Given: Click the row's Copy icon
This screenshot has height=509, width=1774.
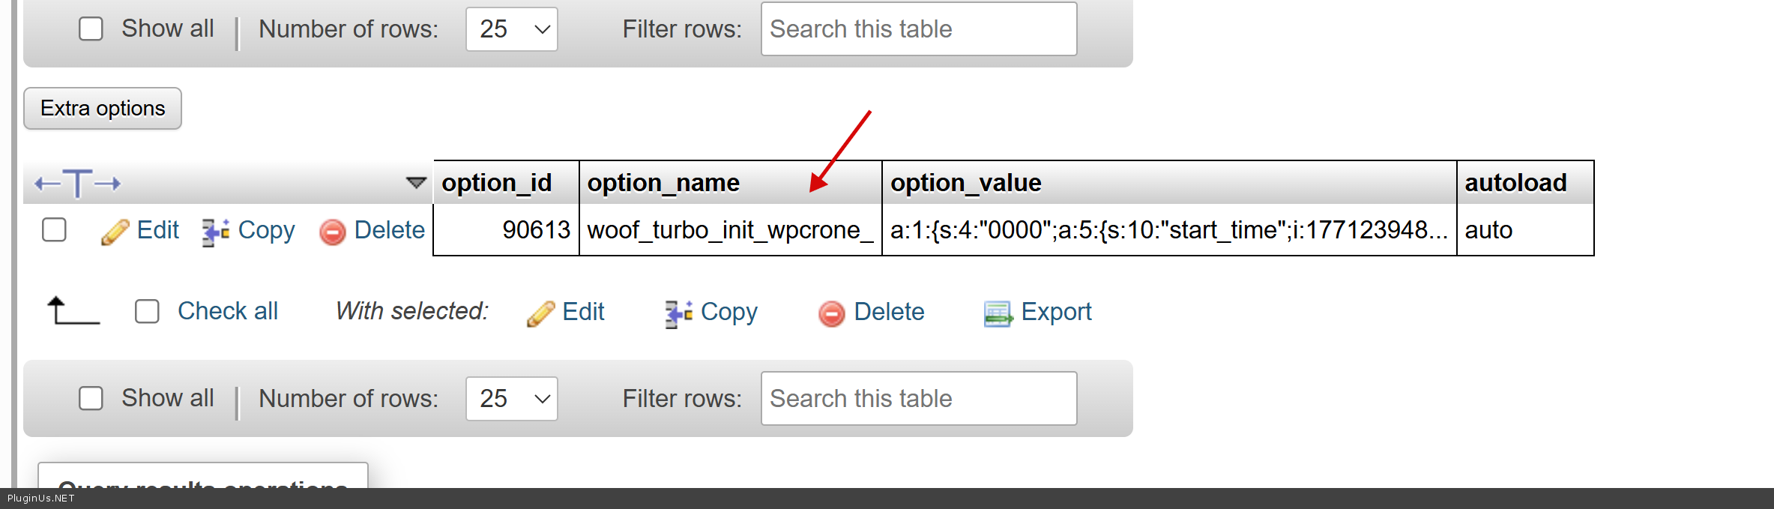Looking at the screenshot, I should point(216,232).
